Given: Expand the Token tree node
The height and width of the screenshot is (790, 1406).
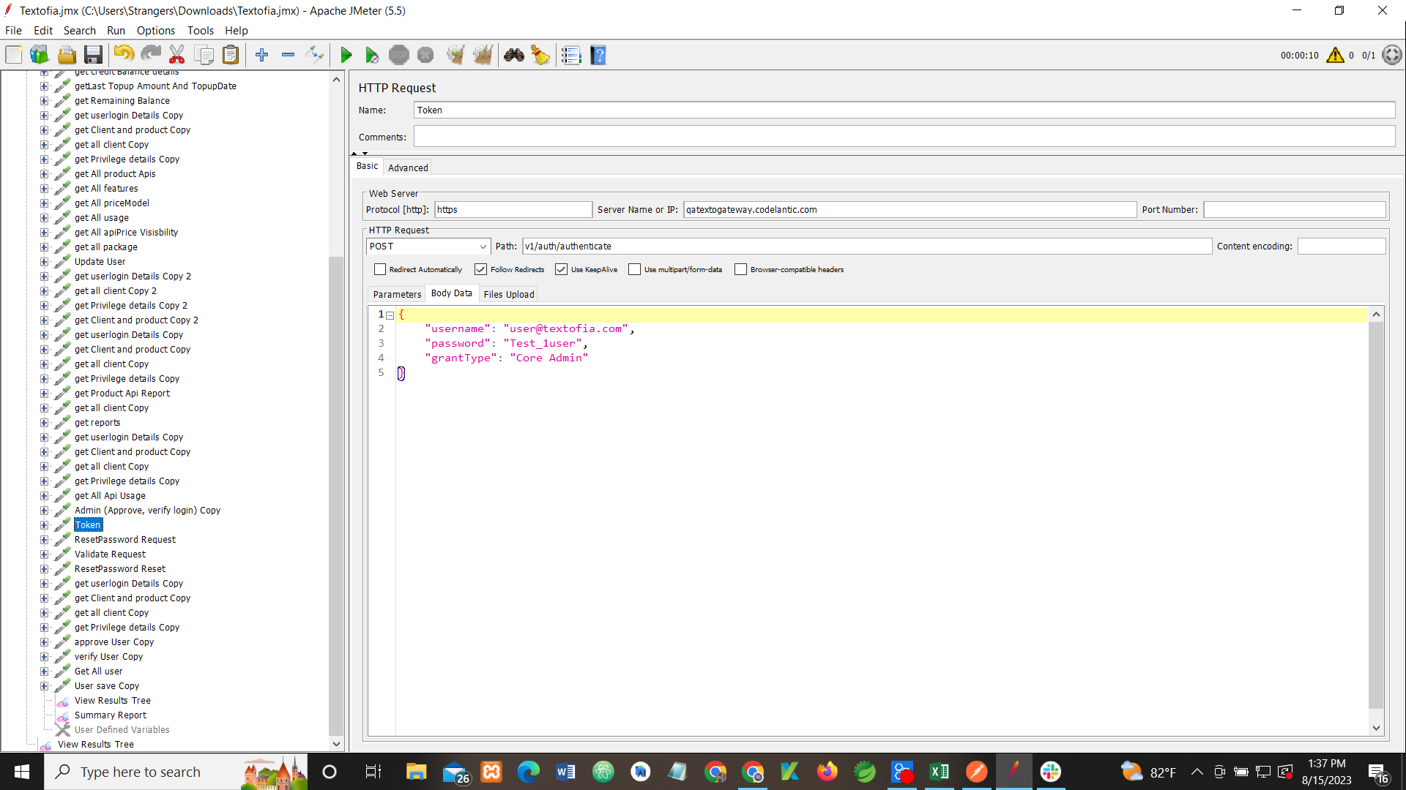Looking at the screenshot, I should tap(45, 525).
